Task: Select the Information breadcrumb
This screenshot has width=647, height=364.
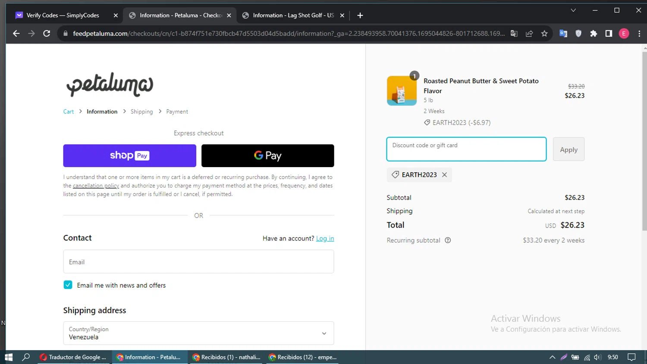Action: [102, 111]
